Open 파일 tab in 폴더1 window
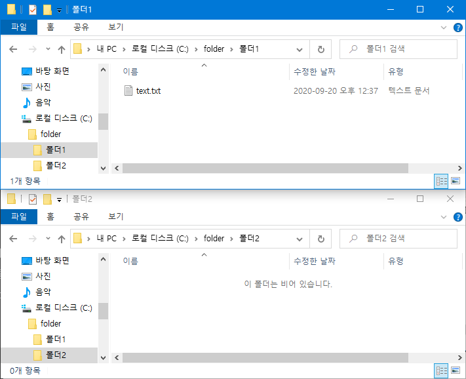466x379 pixels. [19, 27]
